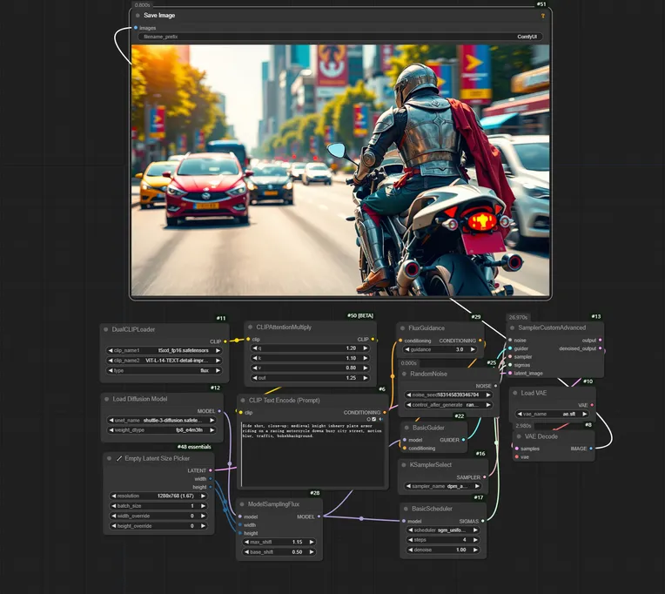
Task: Open the type combo set to flux
Action: point(165,370)
